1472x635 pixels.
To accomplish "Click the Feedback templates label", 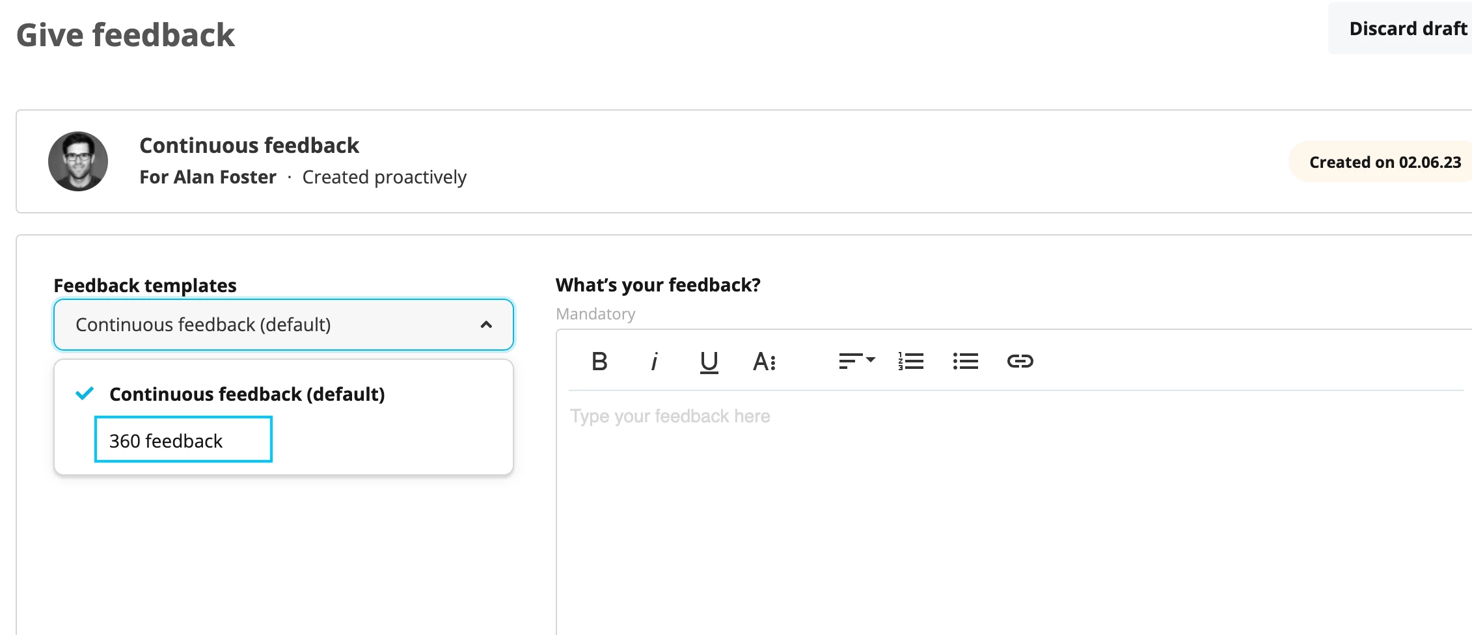I will [x=145, y=286].
